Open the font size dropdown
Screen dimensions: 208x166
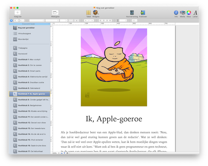[x=64, y=20]
